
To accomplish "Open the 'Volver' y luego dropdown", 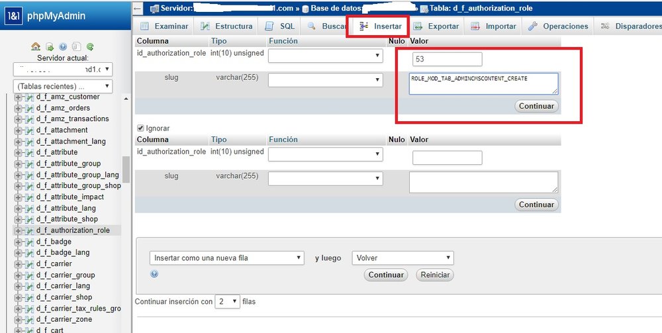I will (x=402, y=258).
